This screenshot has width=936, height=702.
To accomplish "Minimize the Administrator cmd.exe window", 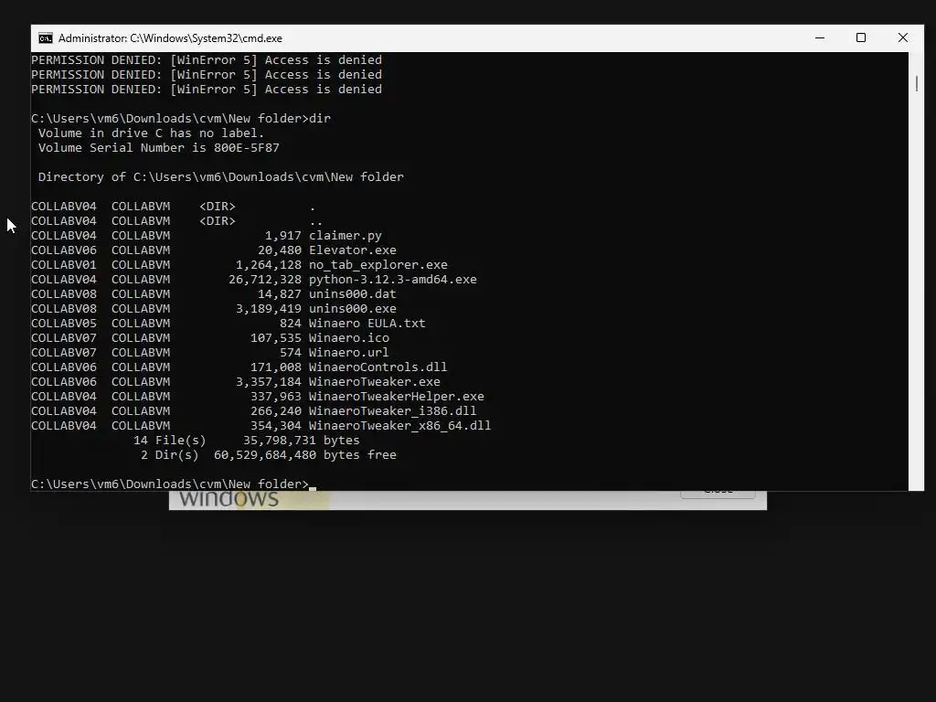I will point(820,38).
